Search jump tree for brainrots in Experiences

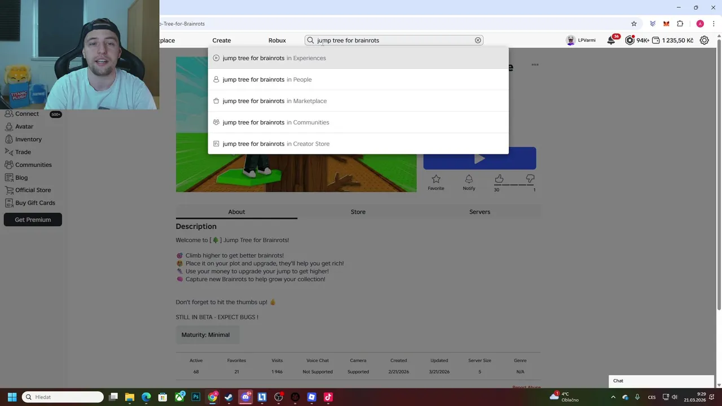click(358, 58)
